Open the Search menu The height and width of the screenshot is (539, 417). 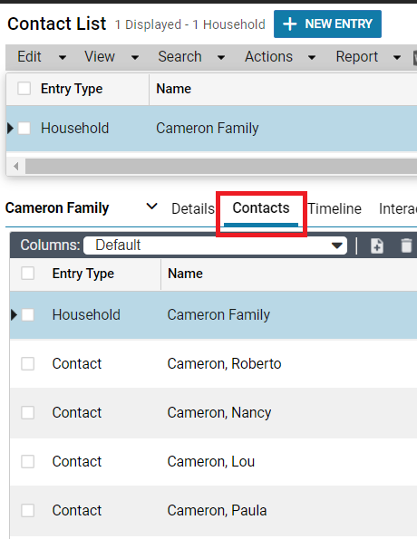coord(191,57)
